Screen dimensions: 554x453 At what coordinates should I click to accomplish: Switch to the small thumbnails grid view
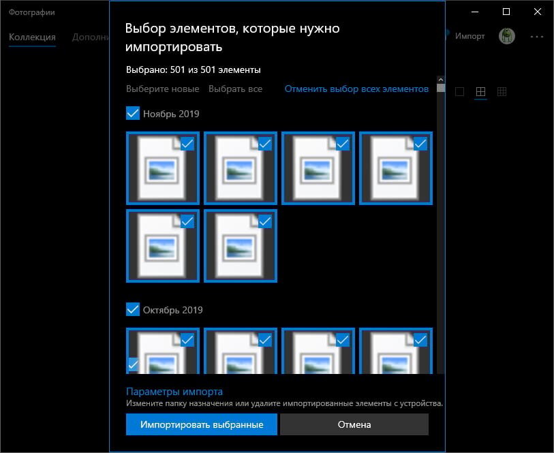click(x=502, y=91)
